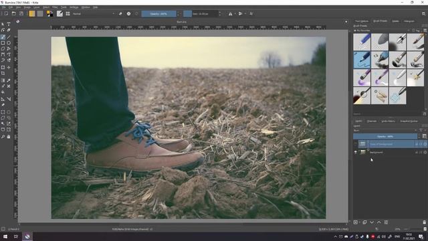This screenshot has height=241, width=428.
Task: Open the add layer dropdown arrow
Action: click(360, 222)
